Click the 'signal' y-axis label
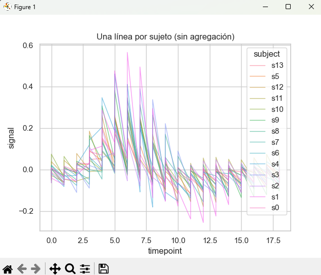This screenshot has width=321, height=275. [11, 138]
